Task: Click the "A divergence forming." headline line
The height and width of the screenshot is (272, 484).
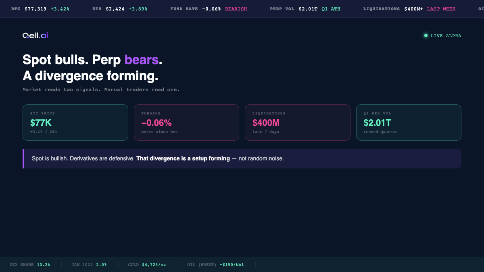Action: (x=90, y=76)
